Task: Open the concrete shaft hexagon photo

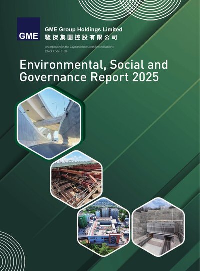Action: pyautogui.click(x=158, y=227)
